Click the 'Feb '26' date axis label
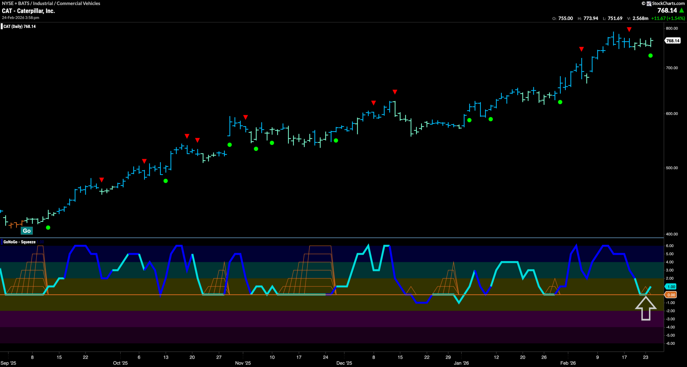This screenshot has width=687, height=367. (x=568, y=363)
